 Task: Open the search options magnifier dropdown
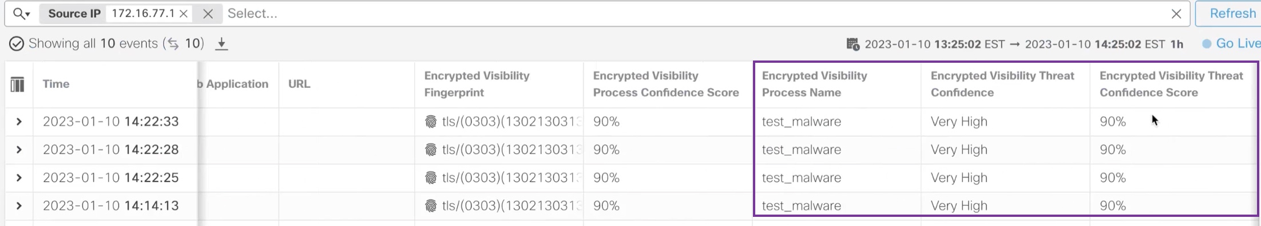tap(21, 14)
